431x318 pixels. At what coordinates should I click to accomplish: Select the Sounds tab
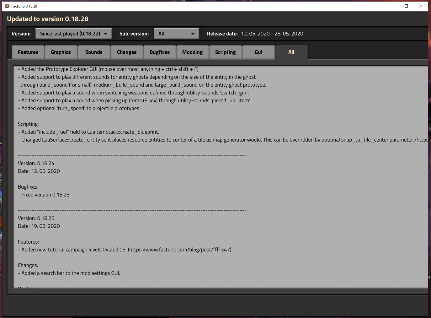(x=94, y=52)
